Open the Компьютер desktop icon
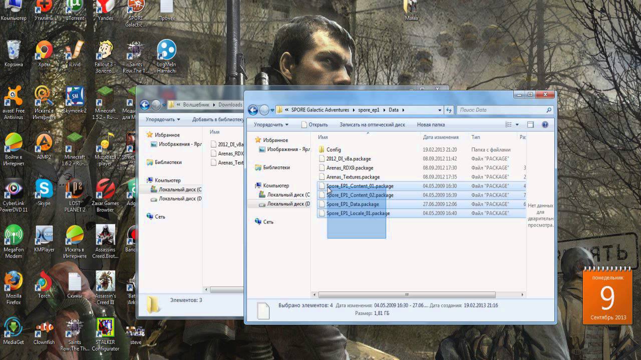This screenshot has height=360, width=641. (x=14, y=10)
